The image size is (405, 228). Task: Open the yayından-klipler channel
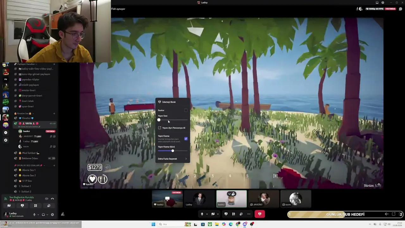point(35,79)
